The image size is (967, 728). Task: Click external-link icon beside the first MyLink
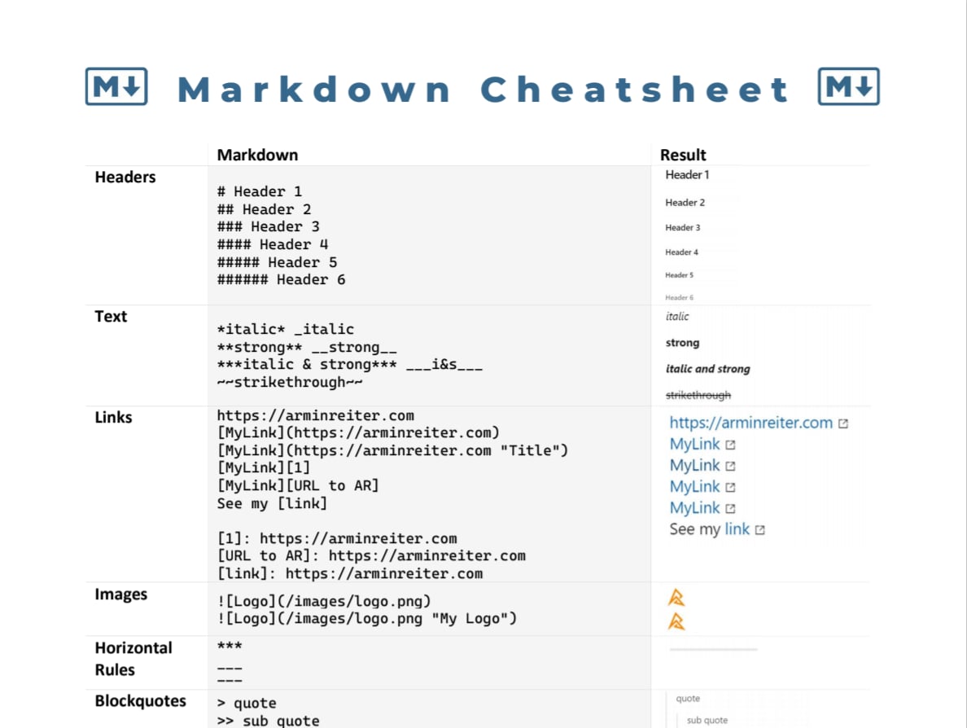(x=730, y=445)
